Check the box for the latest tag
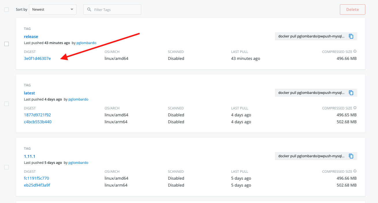 coord(6,104)
